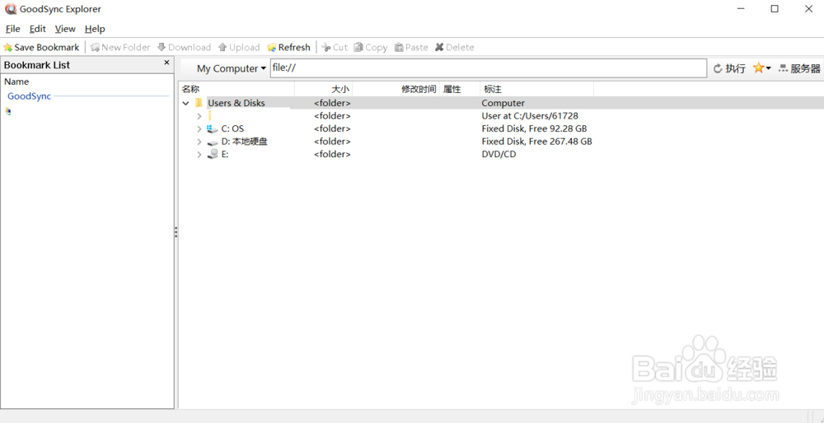Click the Delete toolbar button
824x423 pixels.
(x=455, y=47)
